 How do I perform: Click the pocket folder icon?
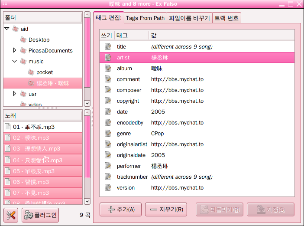tap(31, 72)
